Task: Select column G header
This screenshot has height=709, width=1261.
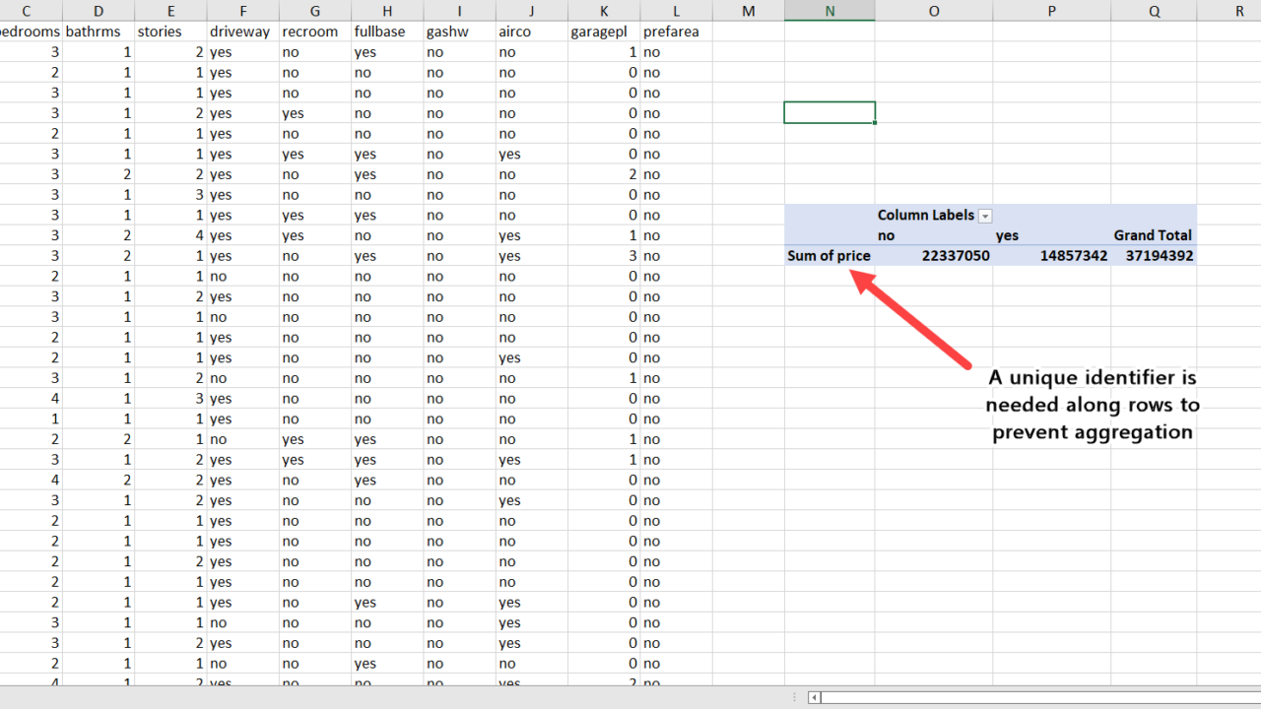Action: [314, 11]
